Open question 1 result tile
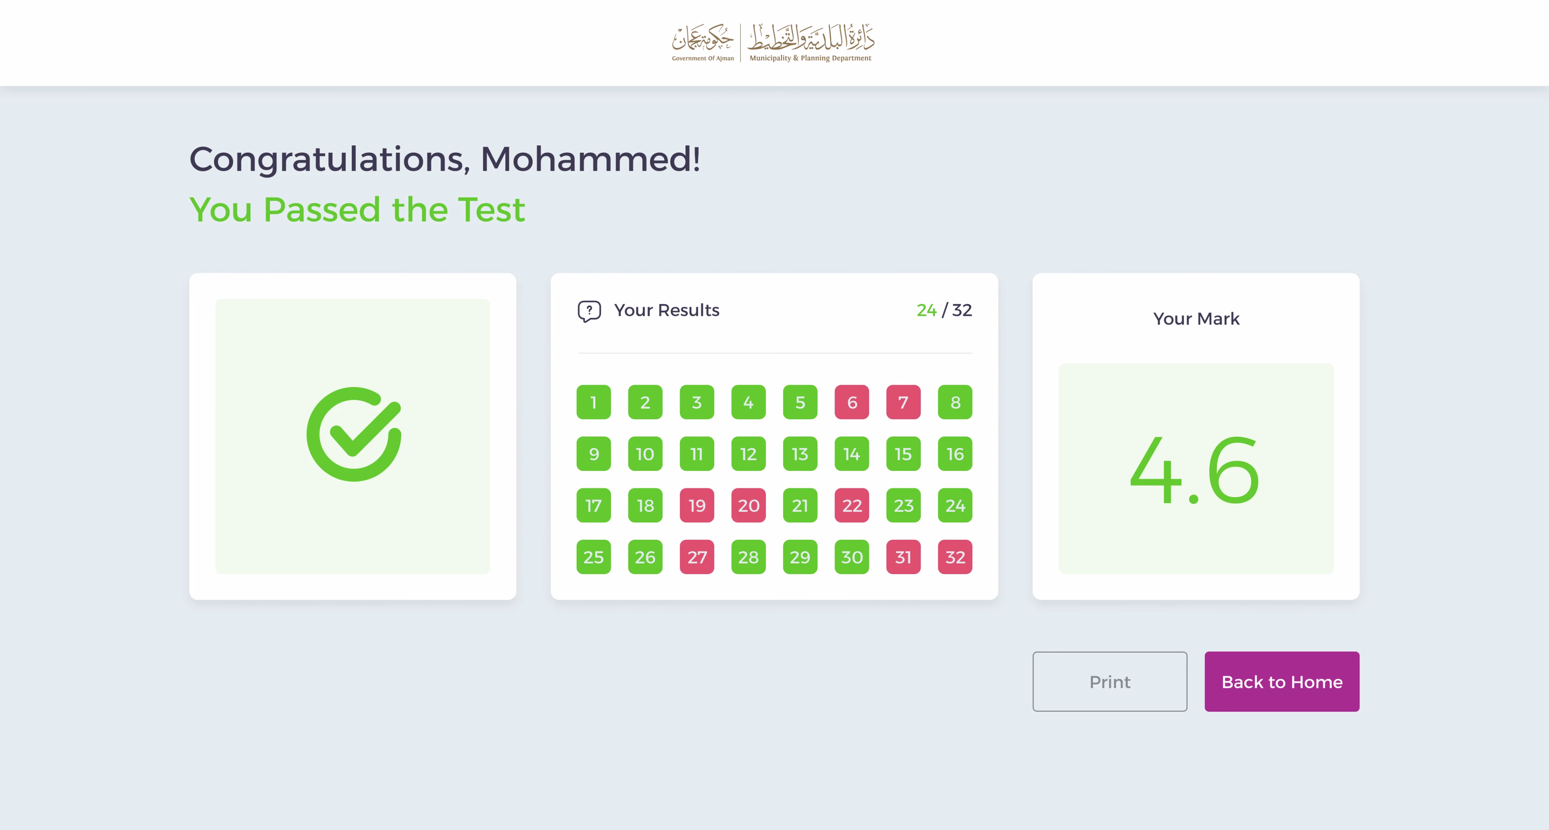Screen dimensions: 1549x830 point(593,402)
